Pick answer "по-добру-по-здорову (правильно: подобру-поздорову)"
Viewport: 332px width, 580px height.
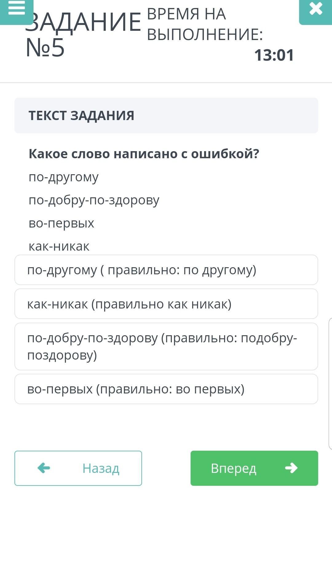166,346
